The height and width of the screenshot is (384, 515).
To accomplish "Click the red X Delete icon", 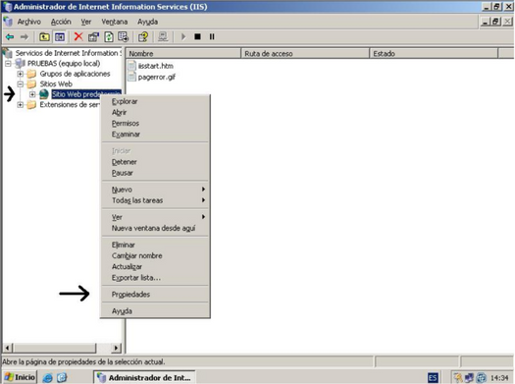I will (x=78, y=36).
